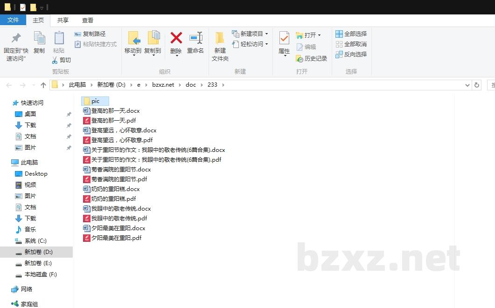The image size is (495, 308).
Task: Click 全部选择 to select all items
Action: (x=350, y=33)
